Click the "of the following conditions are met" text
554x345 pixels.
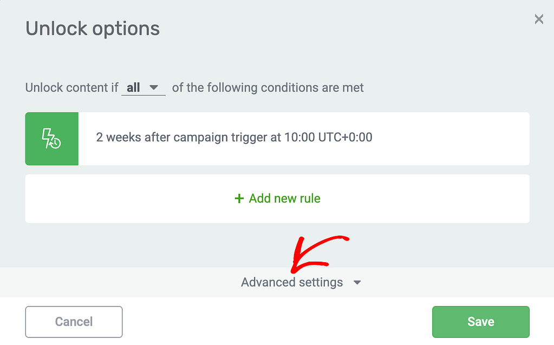(268, 88)
